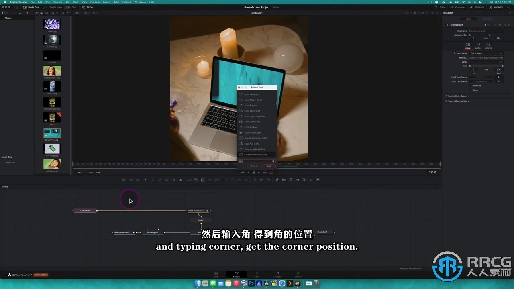Select the Image tab in the Inspector
Viewport: 514px width, 289px height.
467,46
